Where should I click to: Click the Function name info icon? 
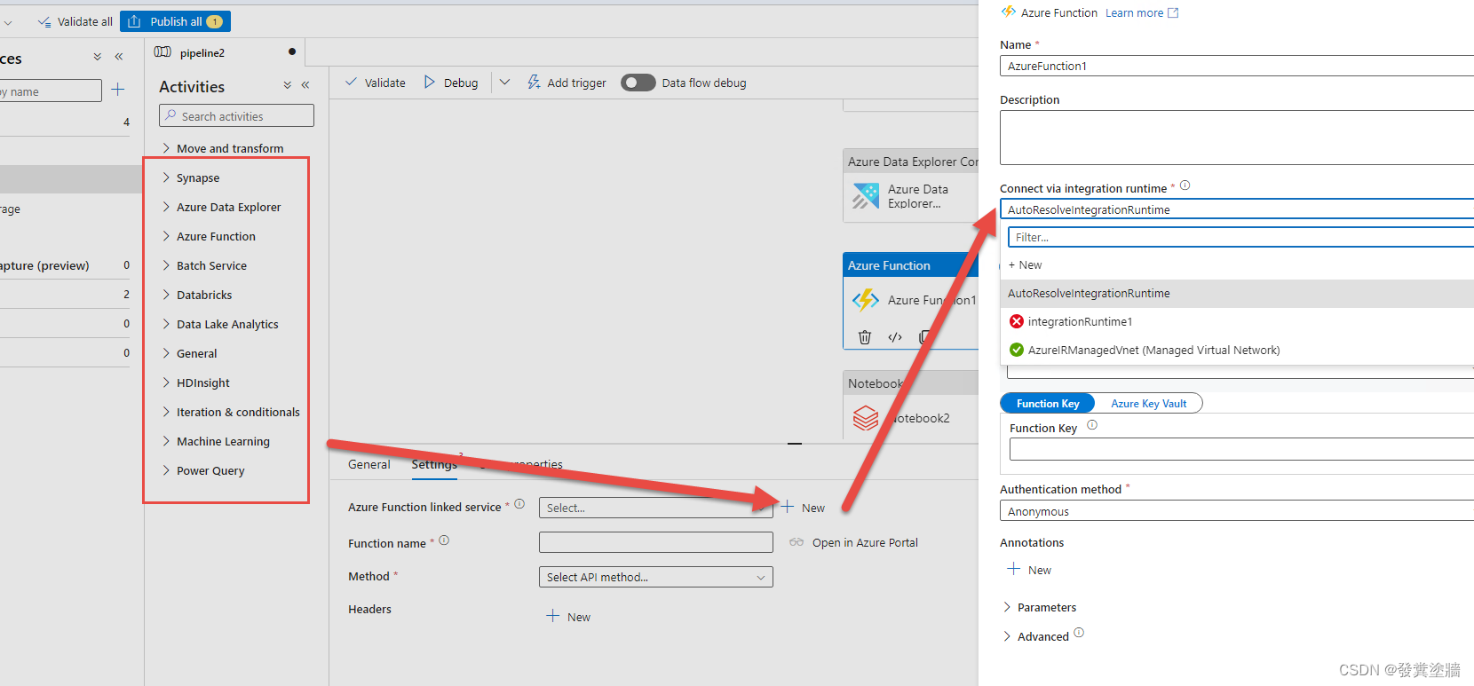tap(444, 540)
